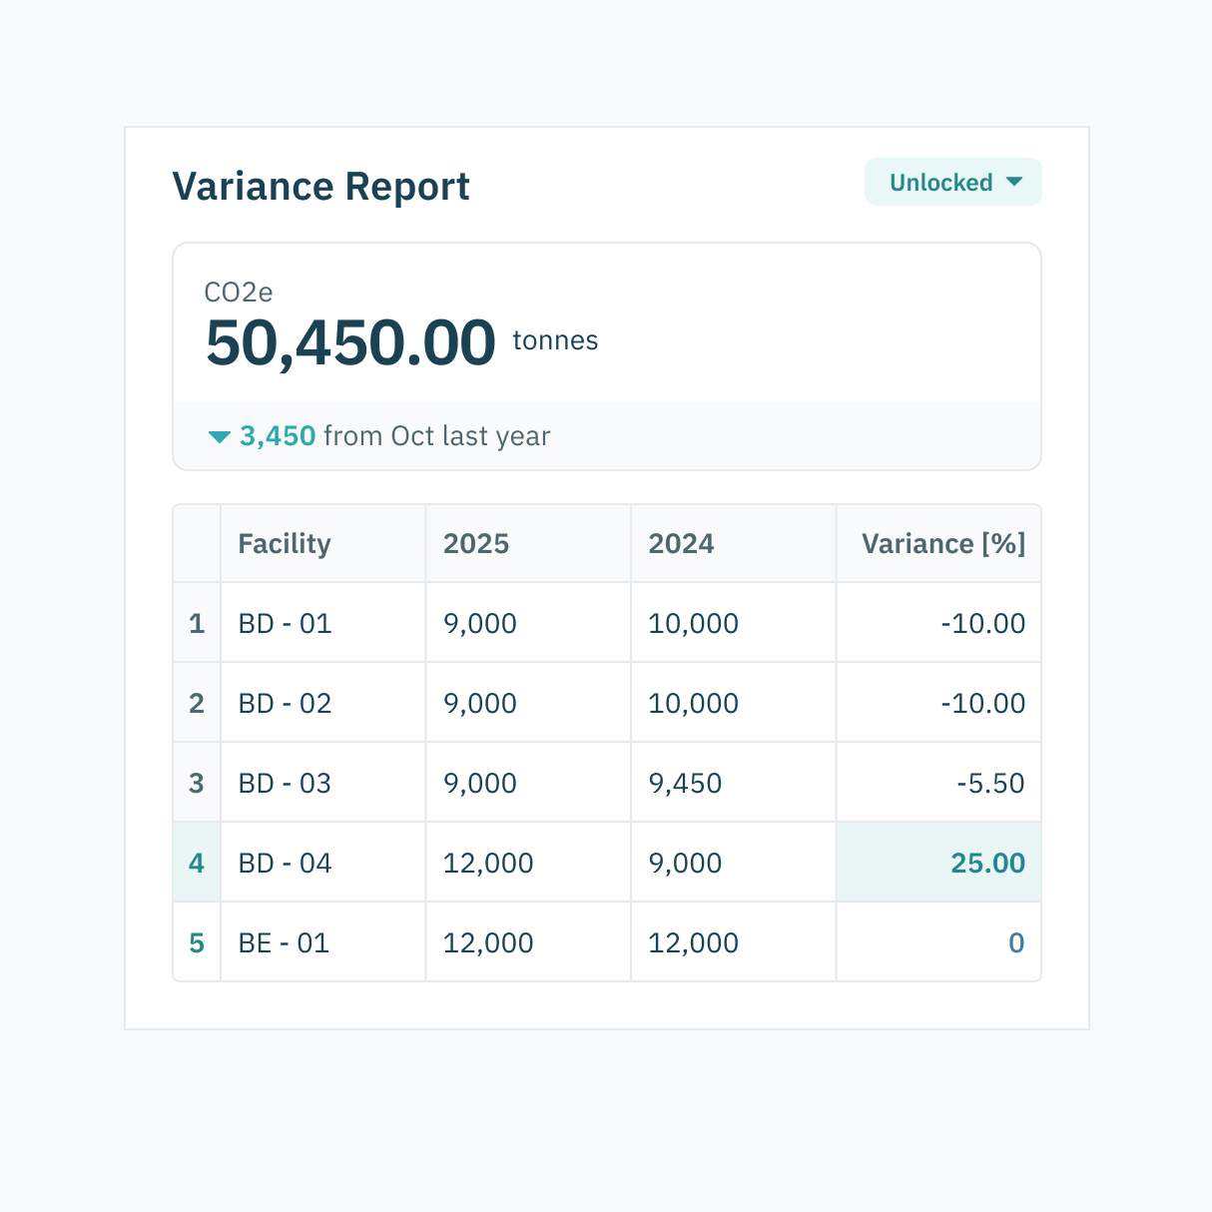Select the BE - 01 facility cell

click(x=284, y=942)
